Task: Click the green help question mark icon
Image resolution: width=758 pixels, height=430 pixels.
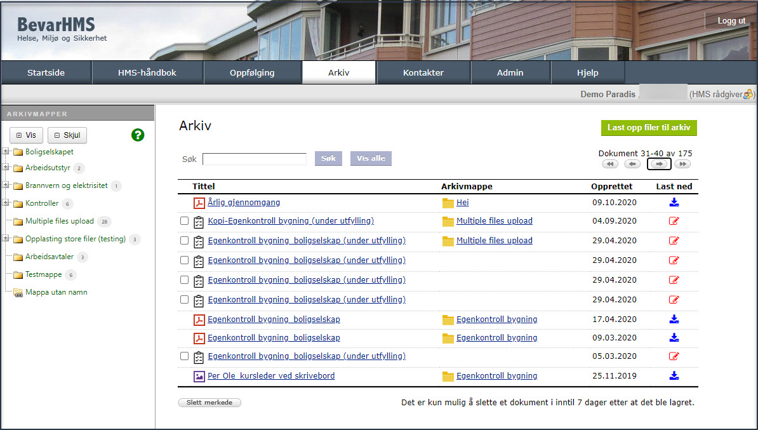Action: point(138,135)
